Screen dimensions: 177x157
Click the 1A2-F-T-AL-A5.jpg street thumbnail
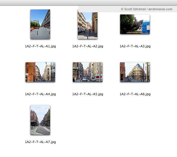pyautogui.click(x=88, y=72)
